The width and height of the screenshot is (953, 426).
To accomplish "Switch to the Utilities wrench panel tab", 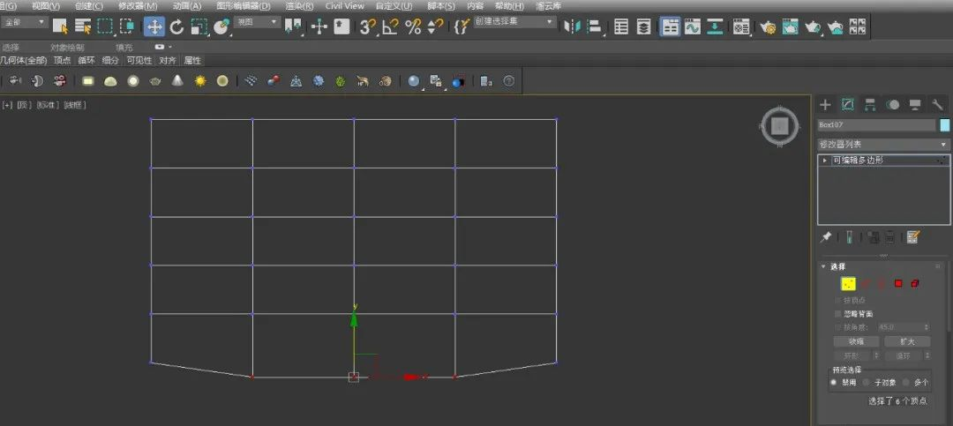I will [x=937, y=105].
